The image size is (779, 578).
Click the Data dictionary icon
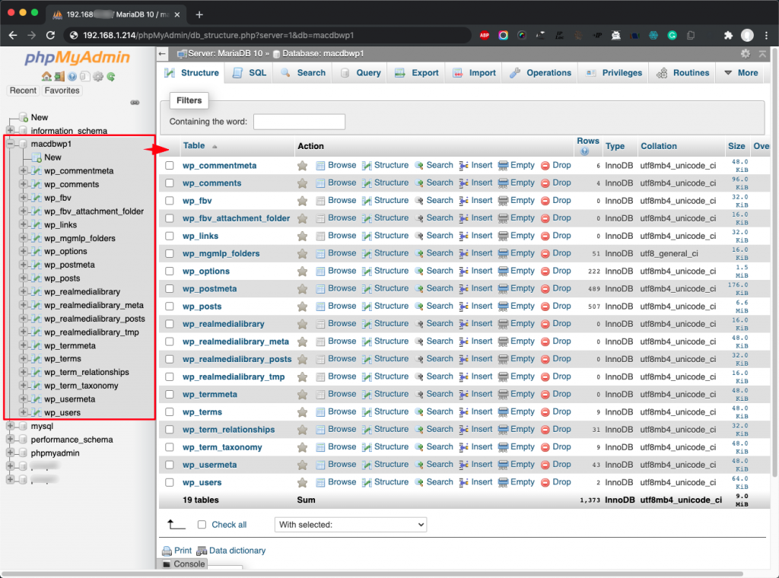(x=202, y=551)
